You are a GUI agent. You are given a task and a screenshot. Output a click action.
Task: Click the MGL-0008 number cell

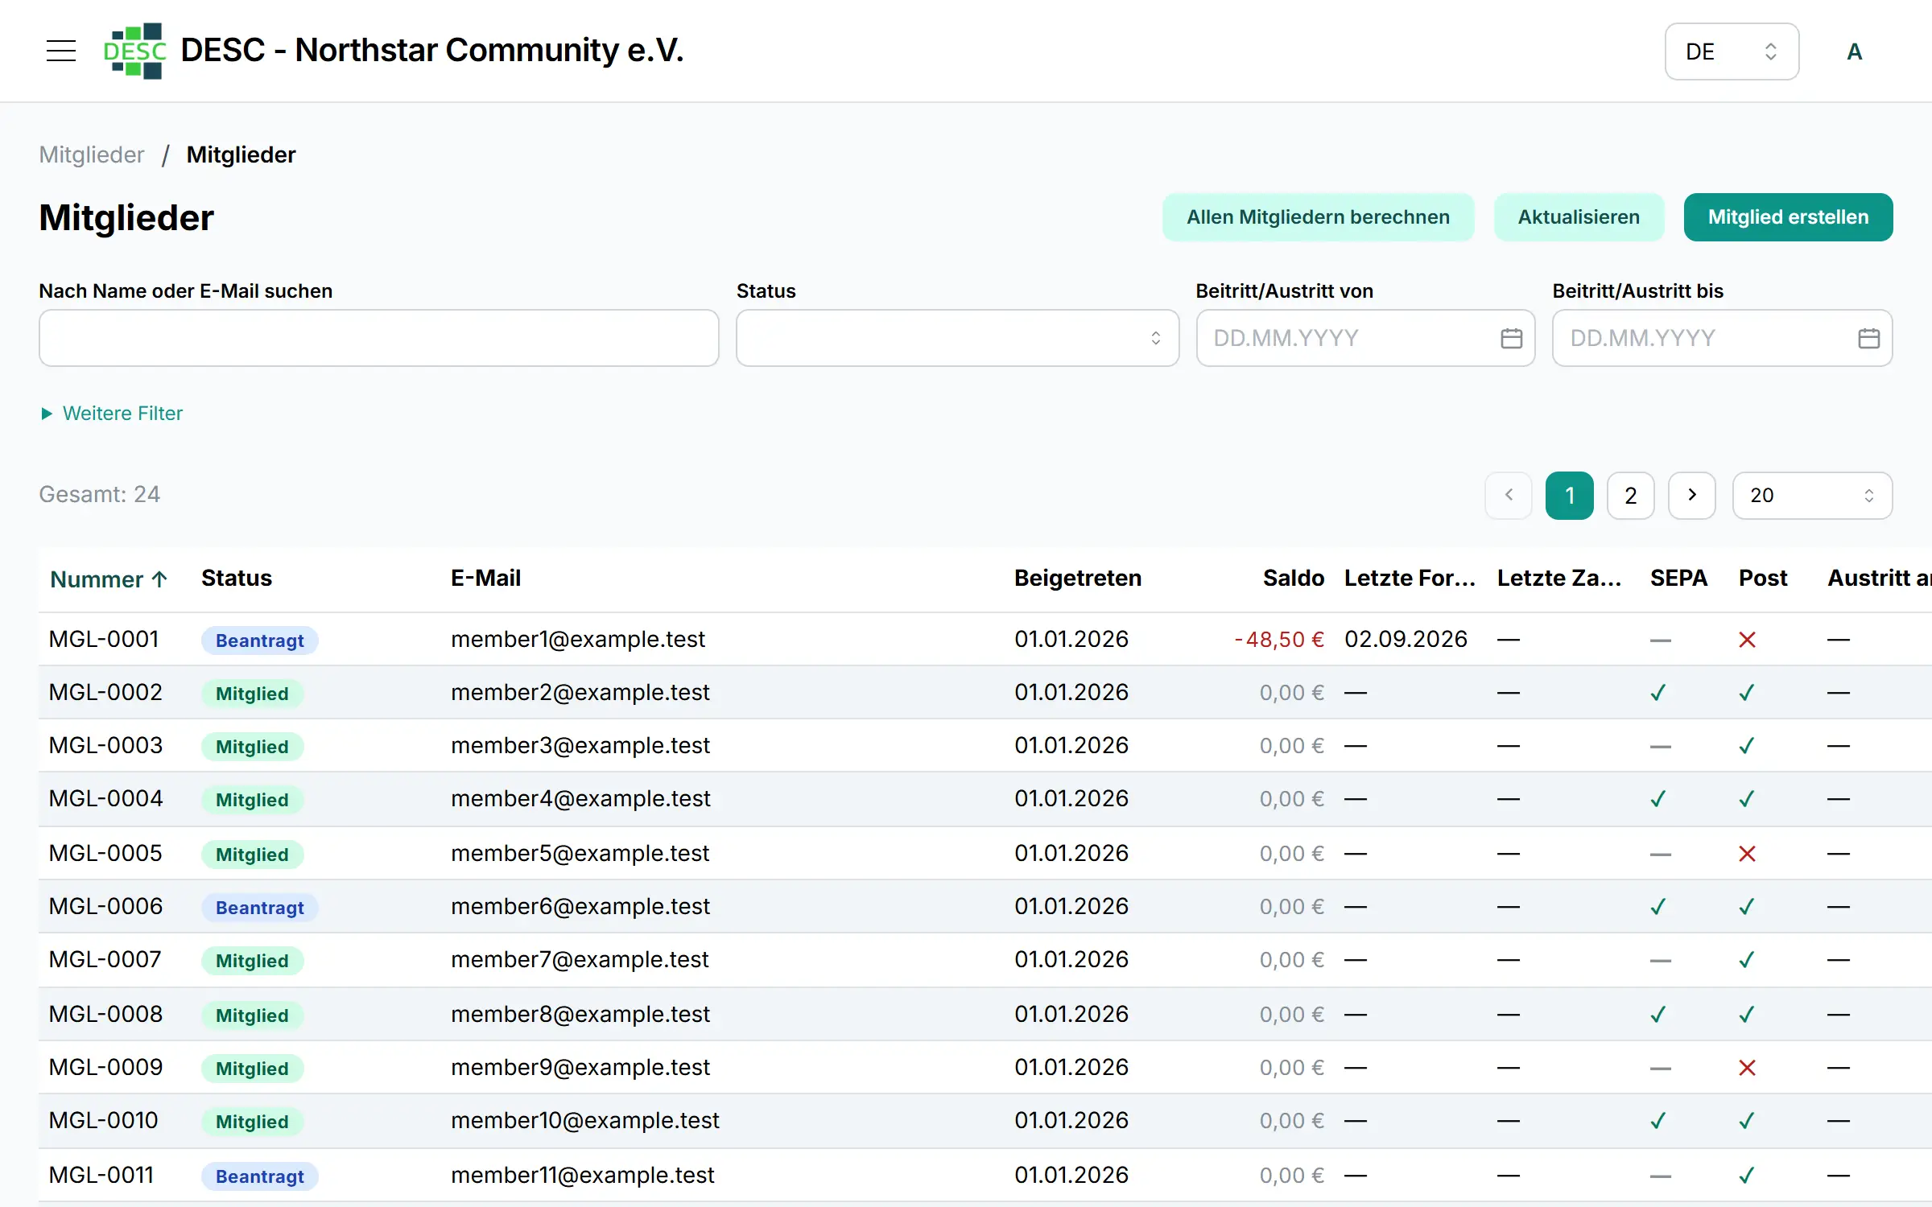coord(105,1014)
